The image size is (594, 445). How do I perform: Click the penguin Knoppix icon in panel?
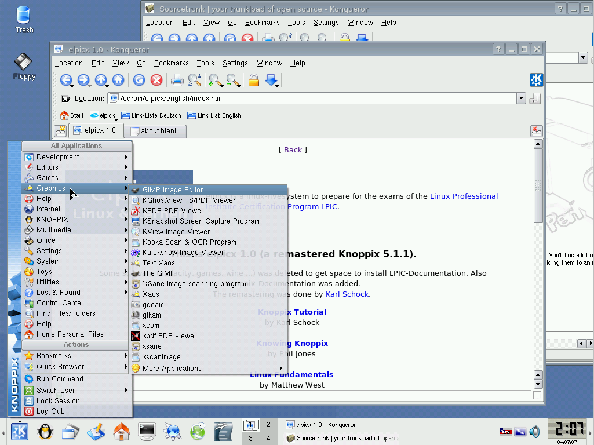pyautogui.click(x=45, y=431)
